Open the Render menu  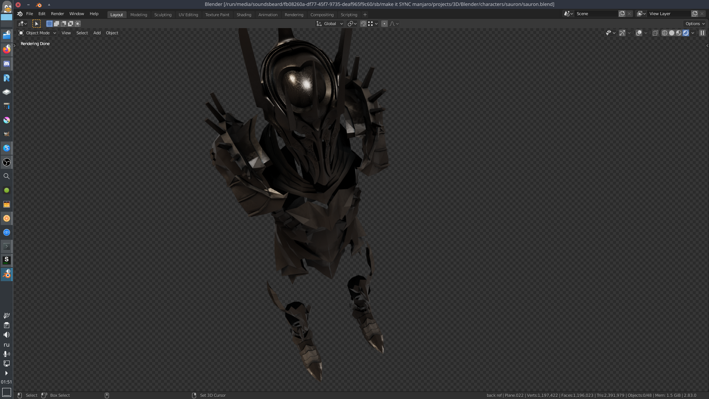pyautogui.click(x=57, y=14)
